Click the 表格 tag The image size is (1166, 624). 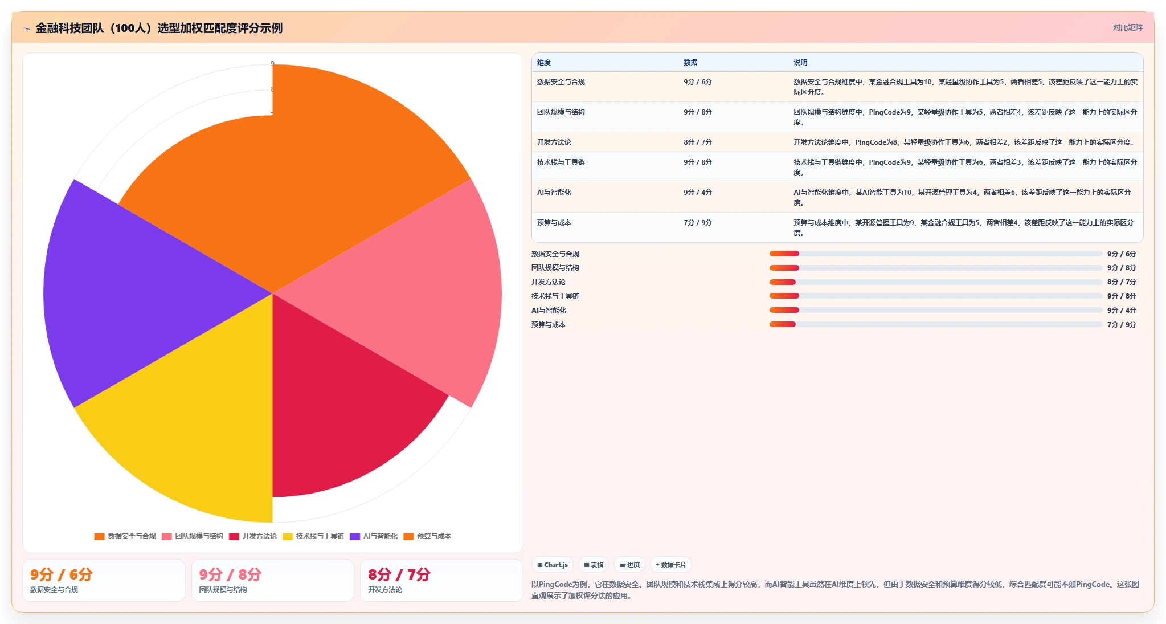point(594,565)
